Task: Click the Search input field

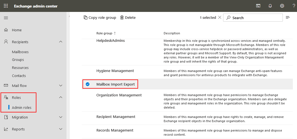Action: coord(256,18)
